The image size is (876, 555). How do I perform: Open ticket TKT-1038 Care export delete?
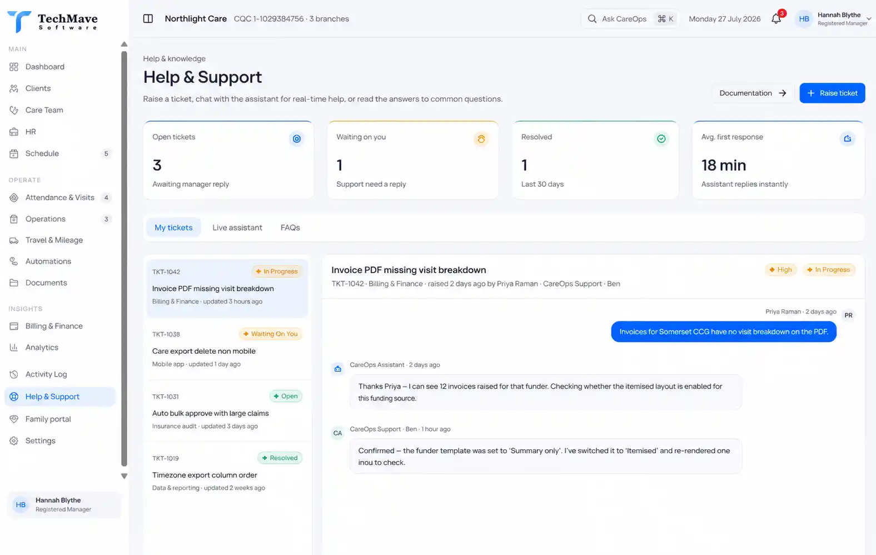point(227,349)
